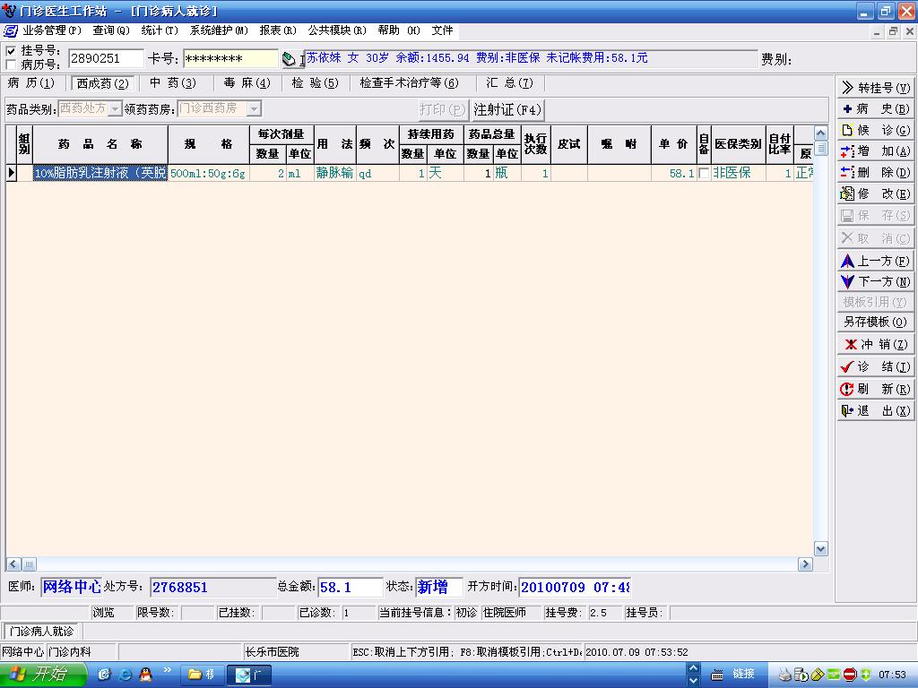Open the 帮助 menu

tap(399, 30)
